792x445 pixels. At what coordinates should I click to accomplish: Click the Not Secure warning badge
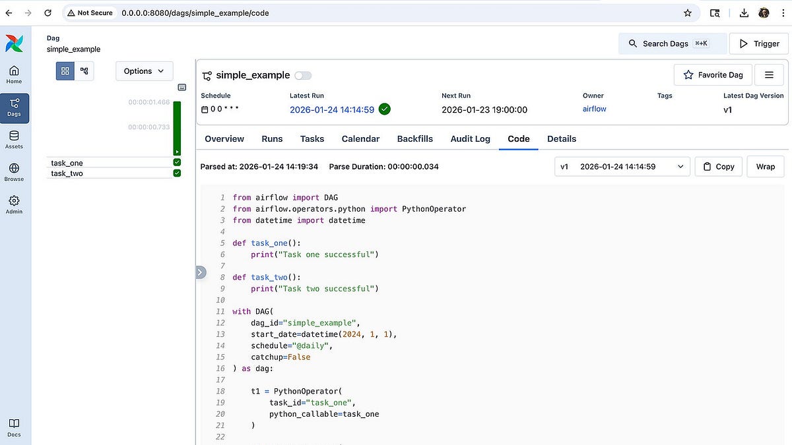(x=90, y=13)
